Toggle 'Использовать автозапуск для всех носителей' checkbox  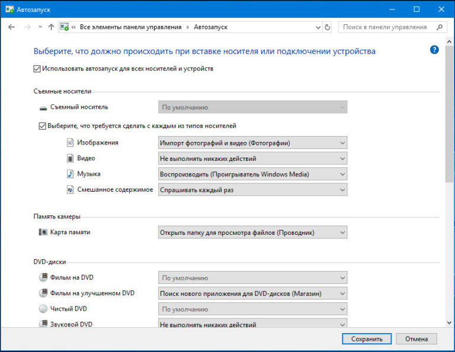tap(37, 69)
